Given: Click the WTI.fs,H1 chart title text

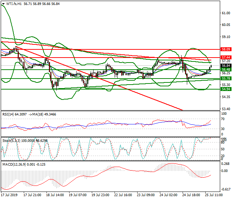Looking at the screenshot, I should [14, 4].
